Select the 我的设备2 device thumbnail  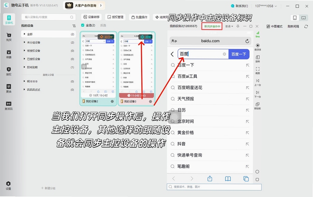click(x=98, y=69)
